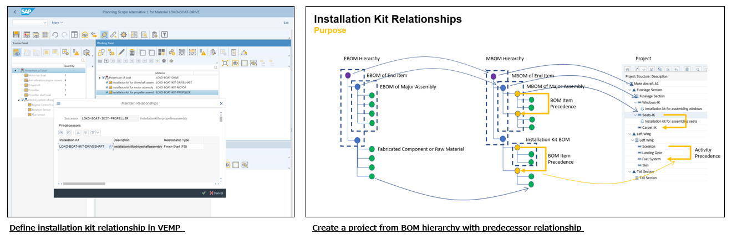Click the Undo arrow in main toolbar
The image size is (732, 235).
coord(55,35)
